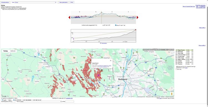Screen dimensions: 208x107
Task: Click the panorama horizon view strip
Action: click(103, 17)
